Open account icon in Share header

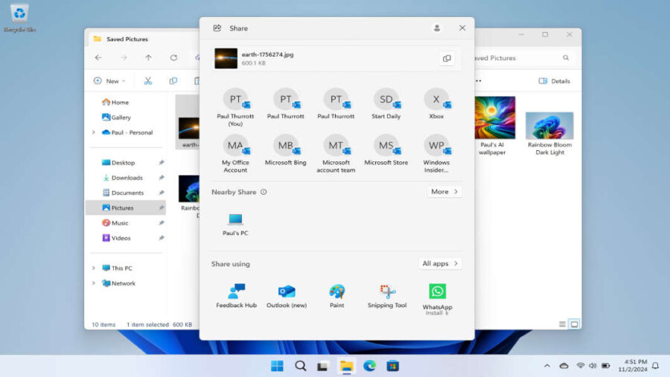(437, 28)
